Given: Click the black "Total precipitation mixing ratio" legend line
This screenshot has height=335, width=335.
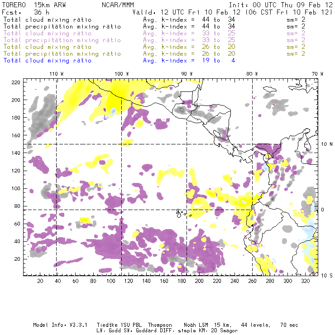Looking at the screenshot, I should [62, 27].
